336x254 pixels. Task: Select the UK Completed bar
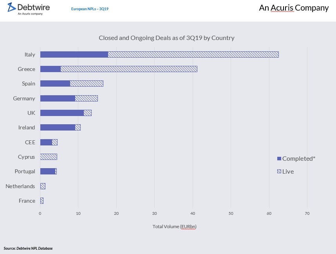[62, 113]
